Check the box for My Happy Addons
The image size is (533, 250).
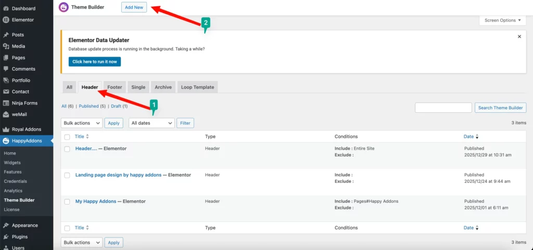pyautogui.click(x=67, y=202)
